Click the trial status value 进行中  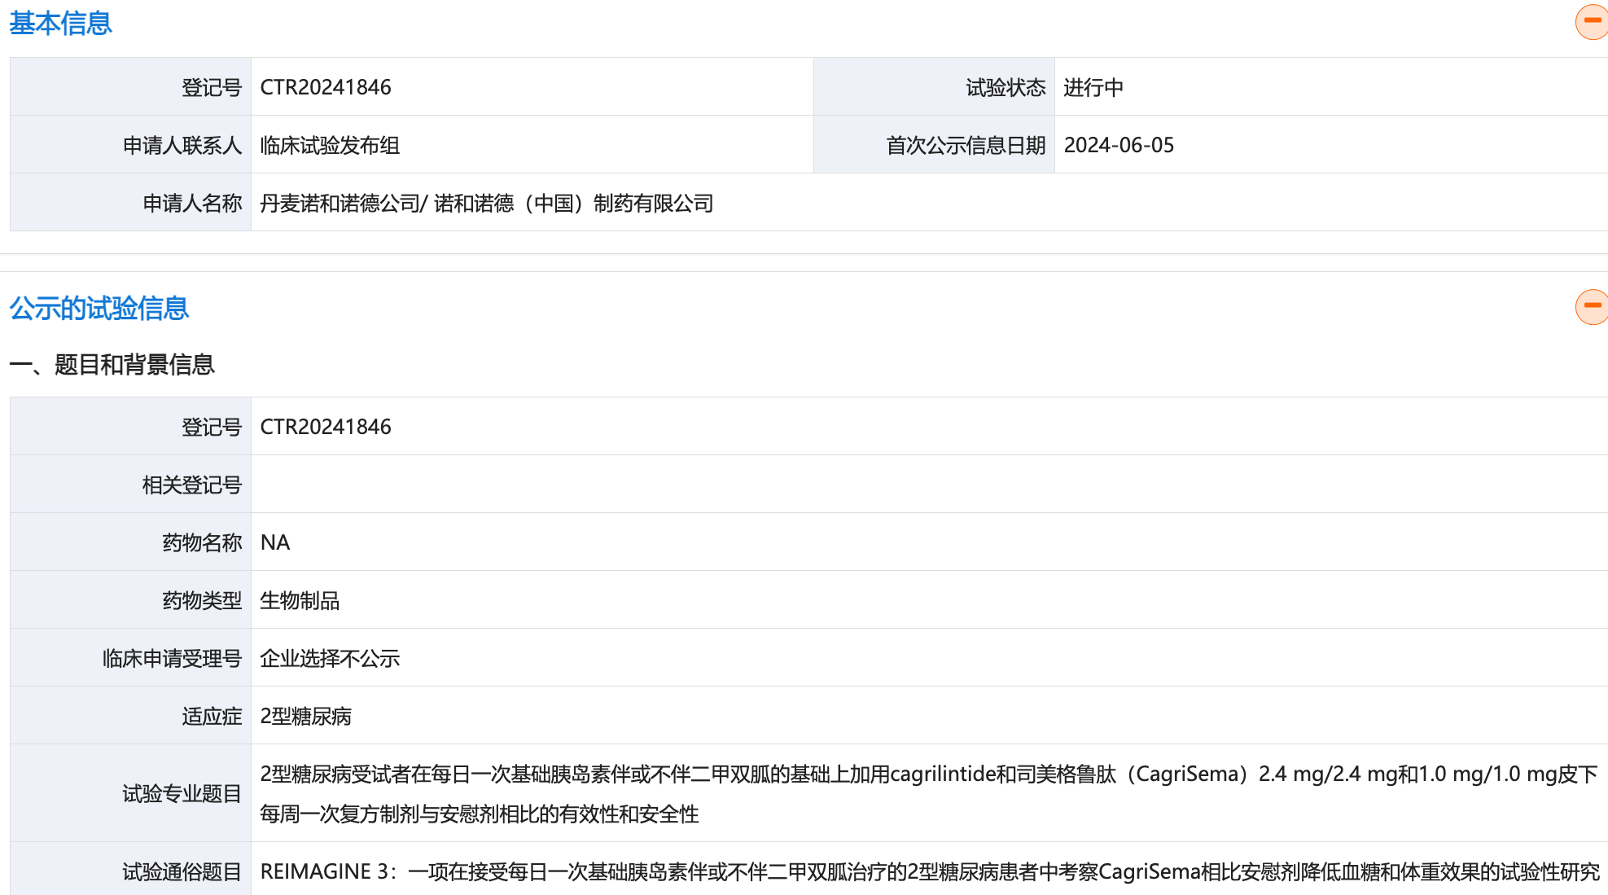pos(1093,87)
